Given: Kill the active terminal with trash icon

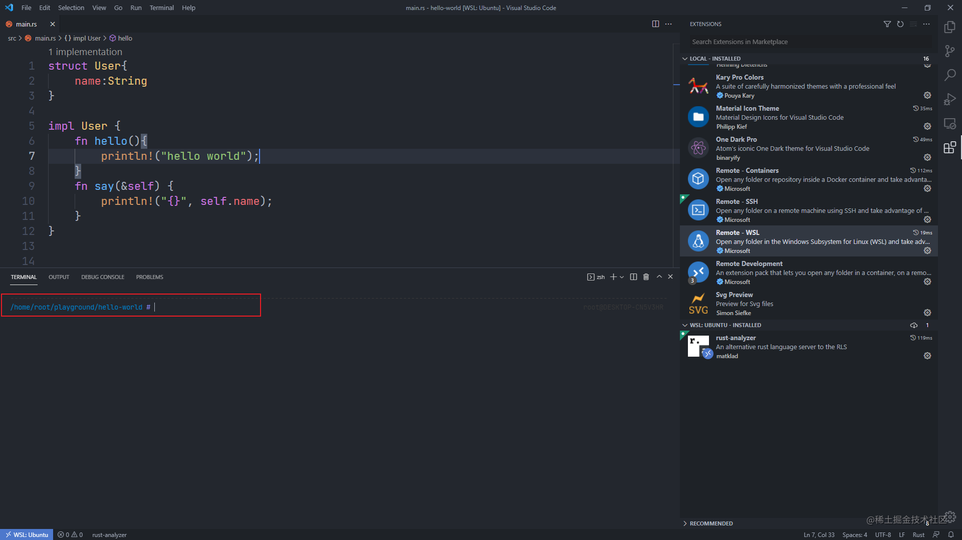Looking at the screenshot, I should [646, 277].
